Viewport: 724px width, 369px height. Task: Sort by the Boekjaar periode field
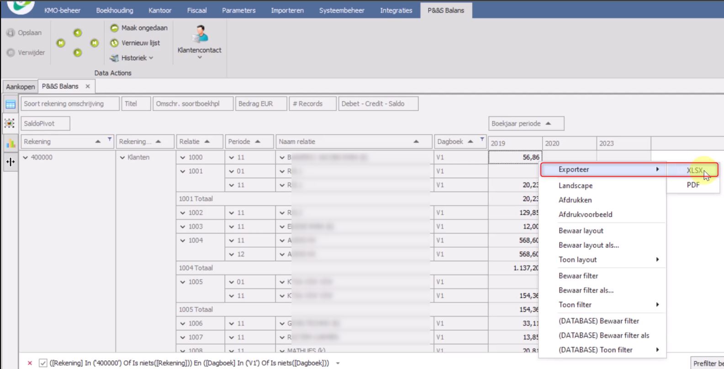(526, 124)
